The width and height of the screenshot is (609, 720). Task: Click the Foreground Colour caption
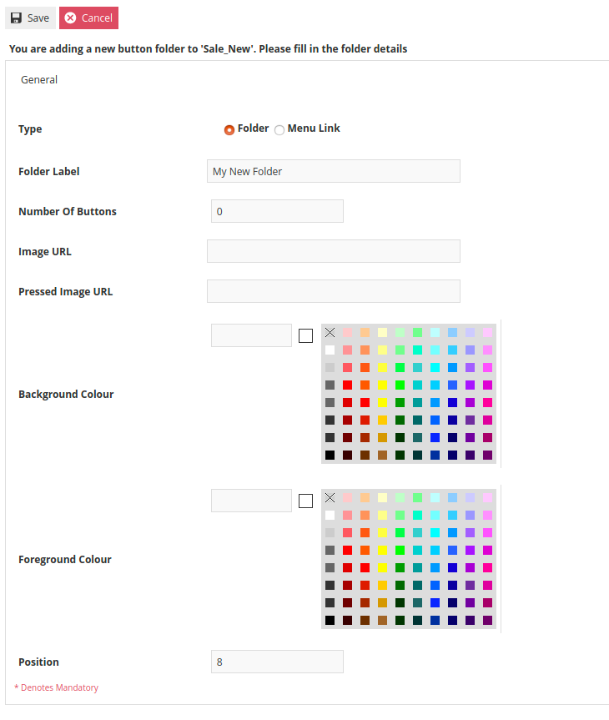tap(65, 560)
